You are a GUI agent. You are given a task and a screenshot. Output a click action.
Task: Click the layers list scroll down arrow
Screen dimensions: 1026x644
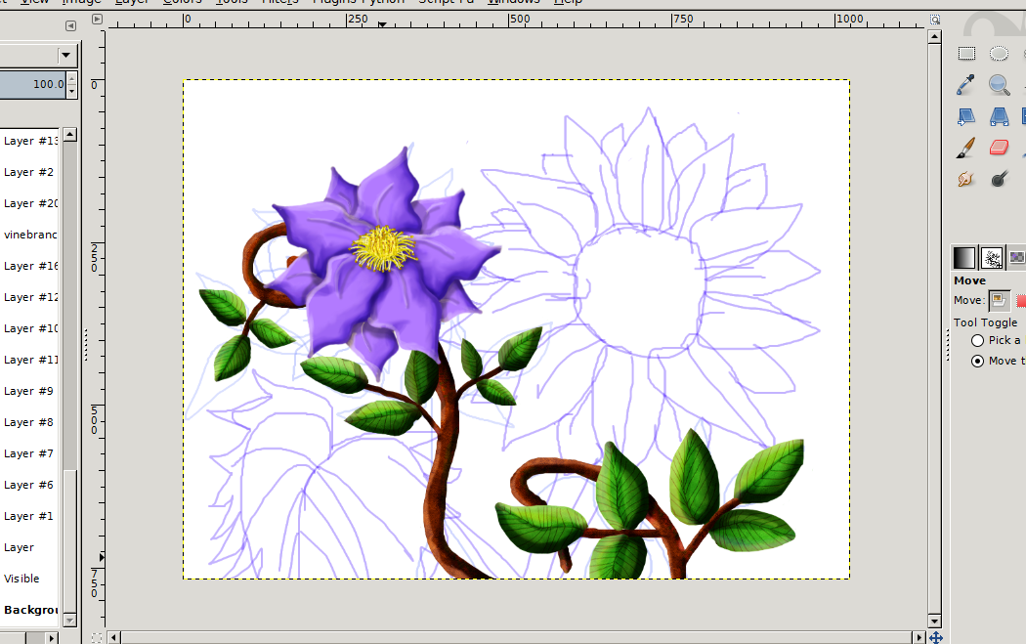point(70,620)
